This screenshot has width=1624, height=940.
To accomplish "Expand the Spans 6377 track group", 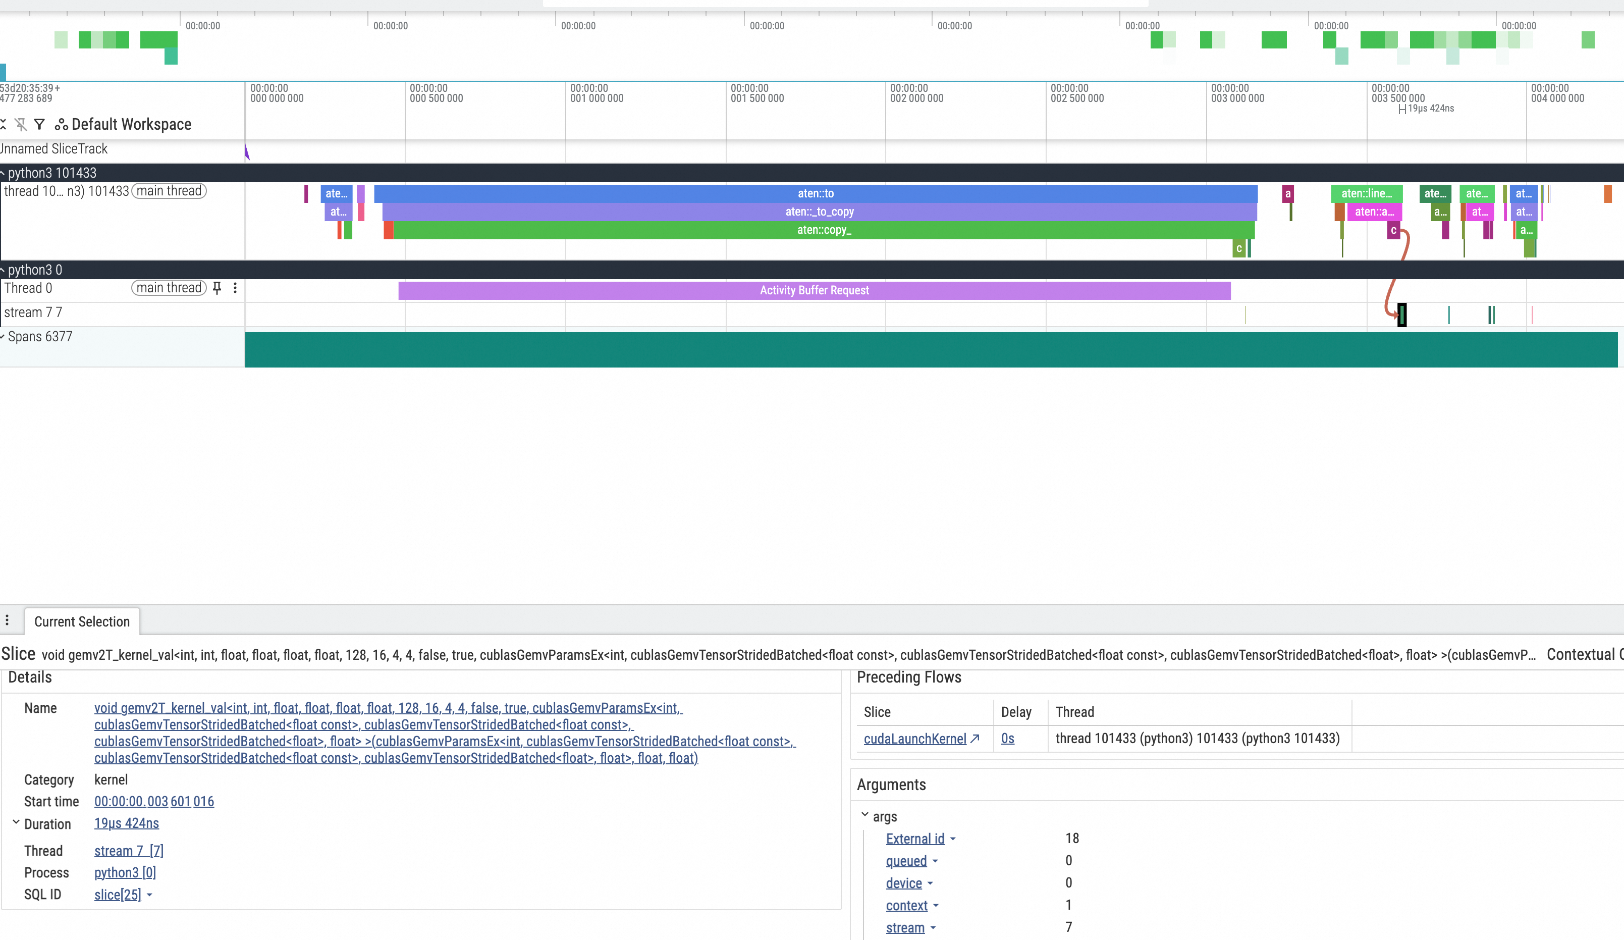I will pyautogui.click(x=3, y=337).
